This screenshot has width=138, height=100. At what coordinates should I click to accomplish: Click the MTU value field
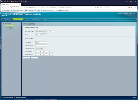click(44, 34)
